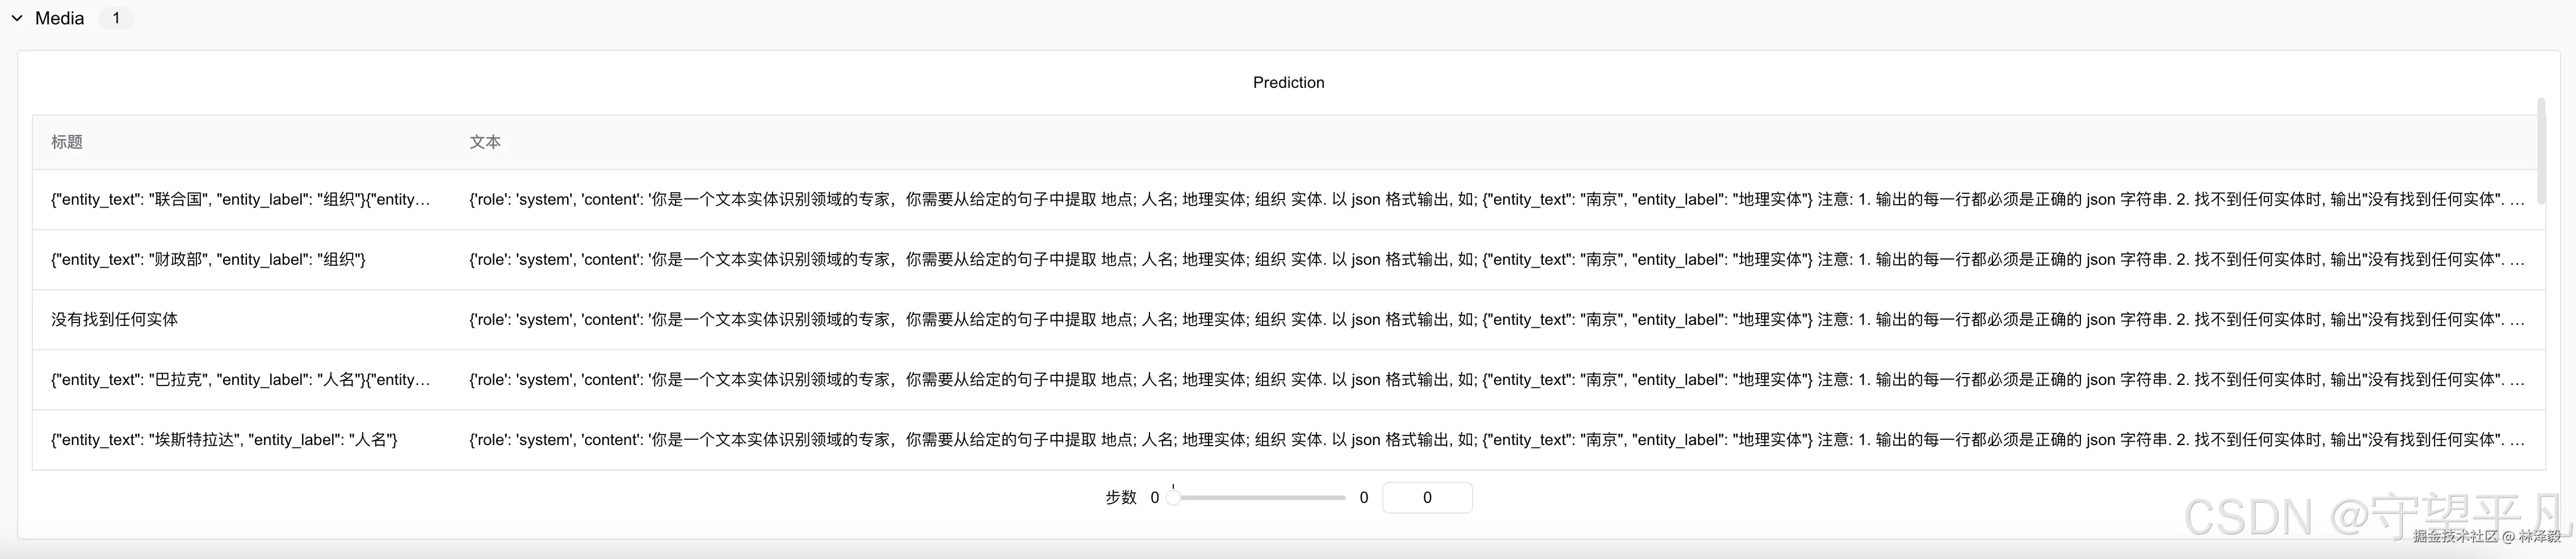
Task: Click the Media section heading
Action: pos(59,18)
